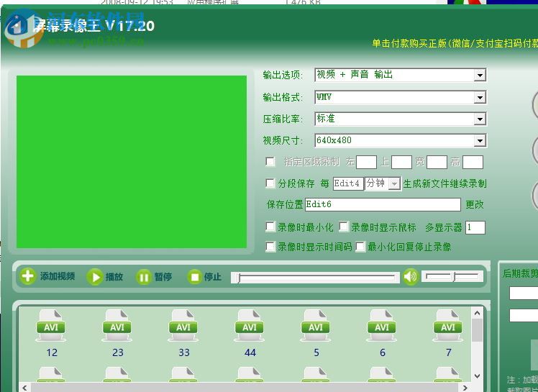Click the file list scroll right arrow
The width and height of the screenshot is (538, 392).
point(465,388)
